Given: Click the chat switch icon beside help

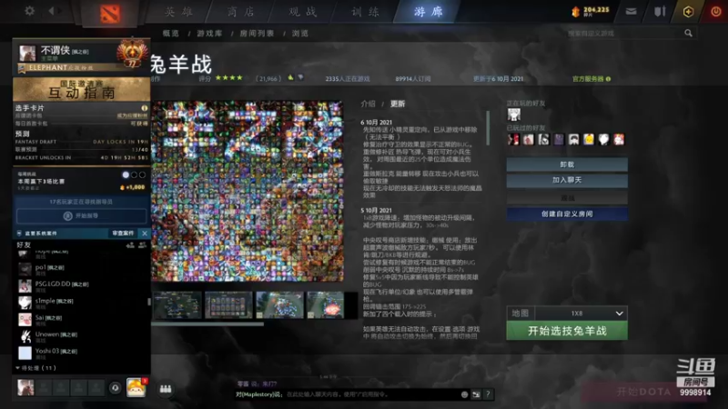Looking at the screenshot, I should click(x=476, y=394).
